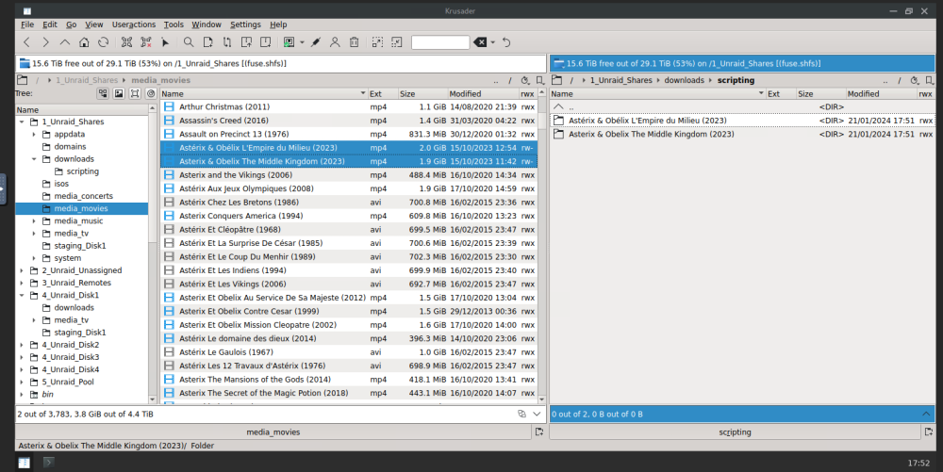Screen dimensions: 943x472
Task: Click the '..' parent button on the right panel toolbar
Action: (x=885, y=80)
